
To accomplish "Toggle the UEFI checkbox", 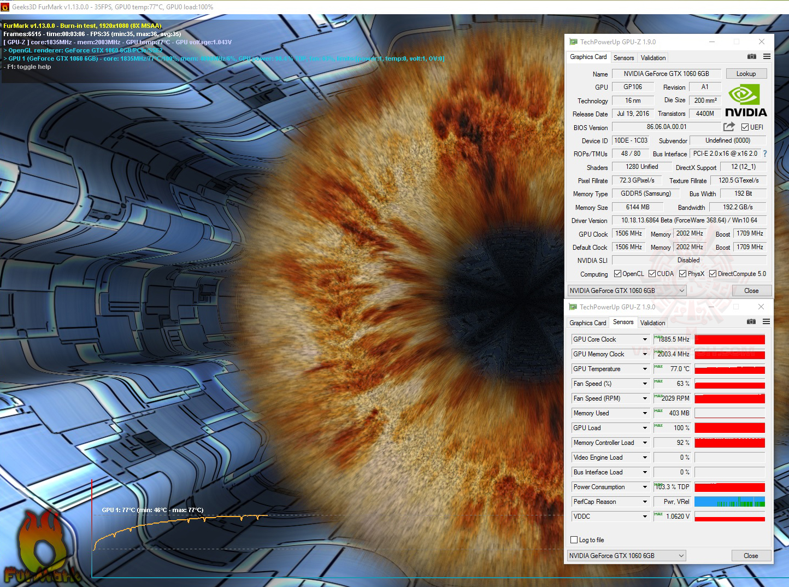I will (745, 127).
